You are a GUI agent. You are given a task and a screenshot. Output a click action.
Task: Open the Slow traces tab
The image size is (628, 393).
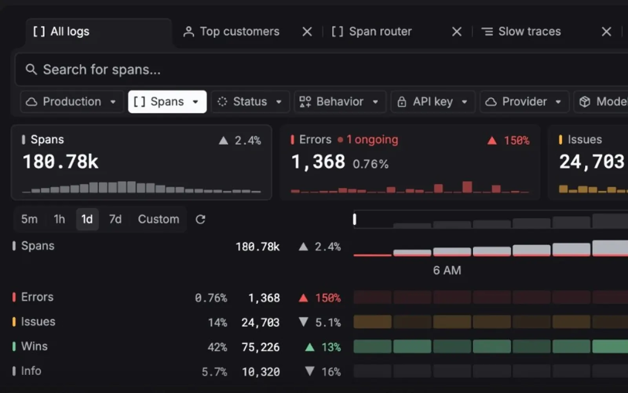(521, 31)
